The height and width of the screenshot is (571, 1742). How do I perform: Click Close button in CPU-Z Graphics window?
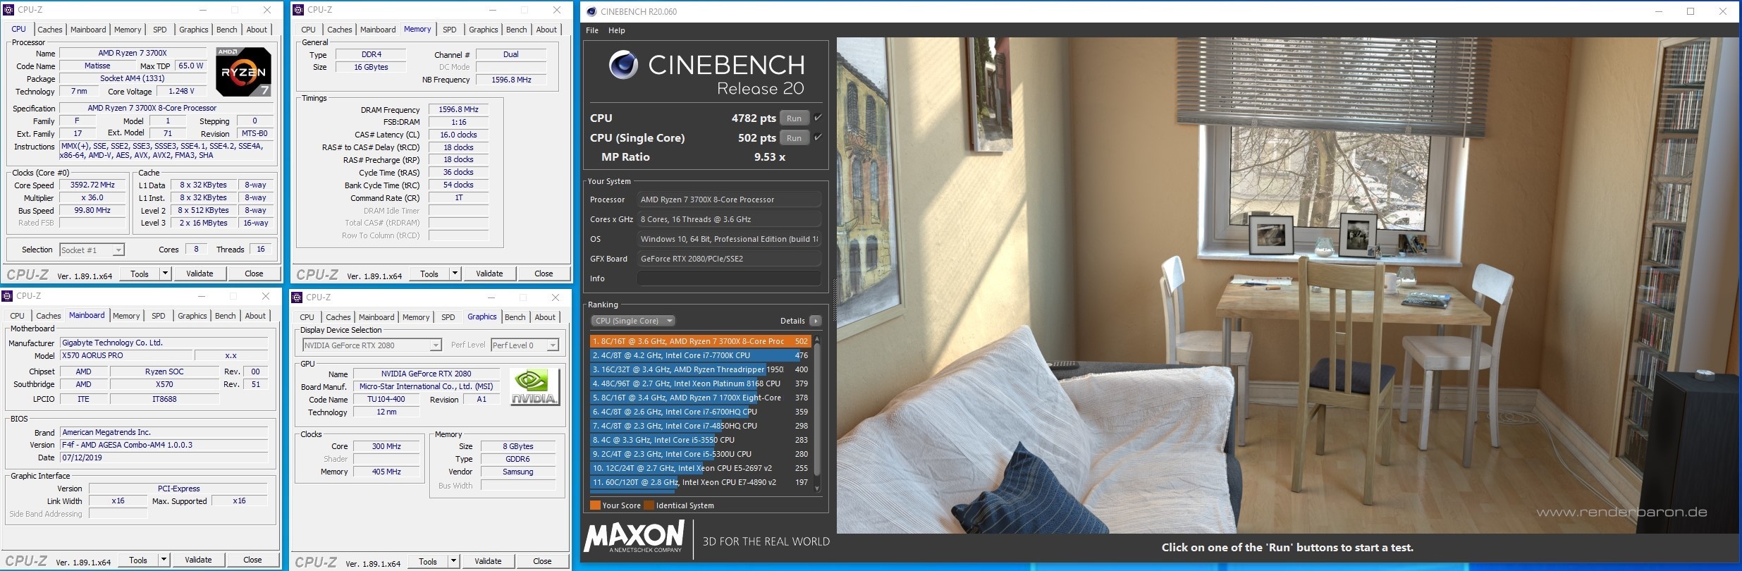tap(542, 561)
